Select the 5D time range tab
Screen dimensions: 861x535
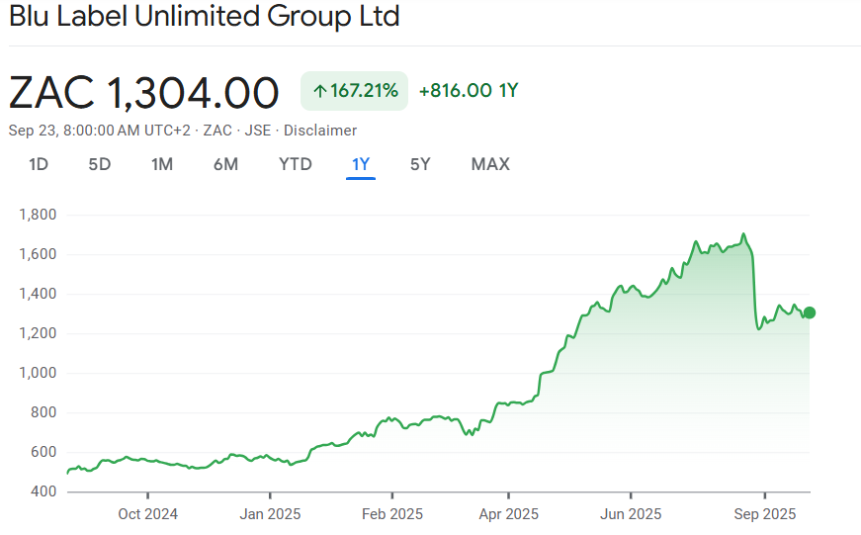pyautogui.click(x=100, y=164)
